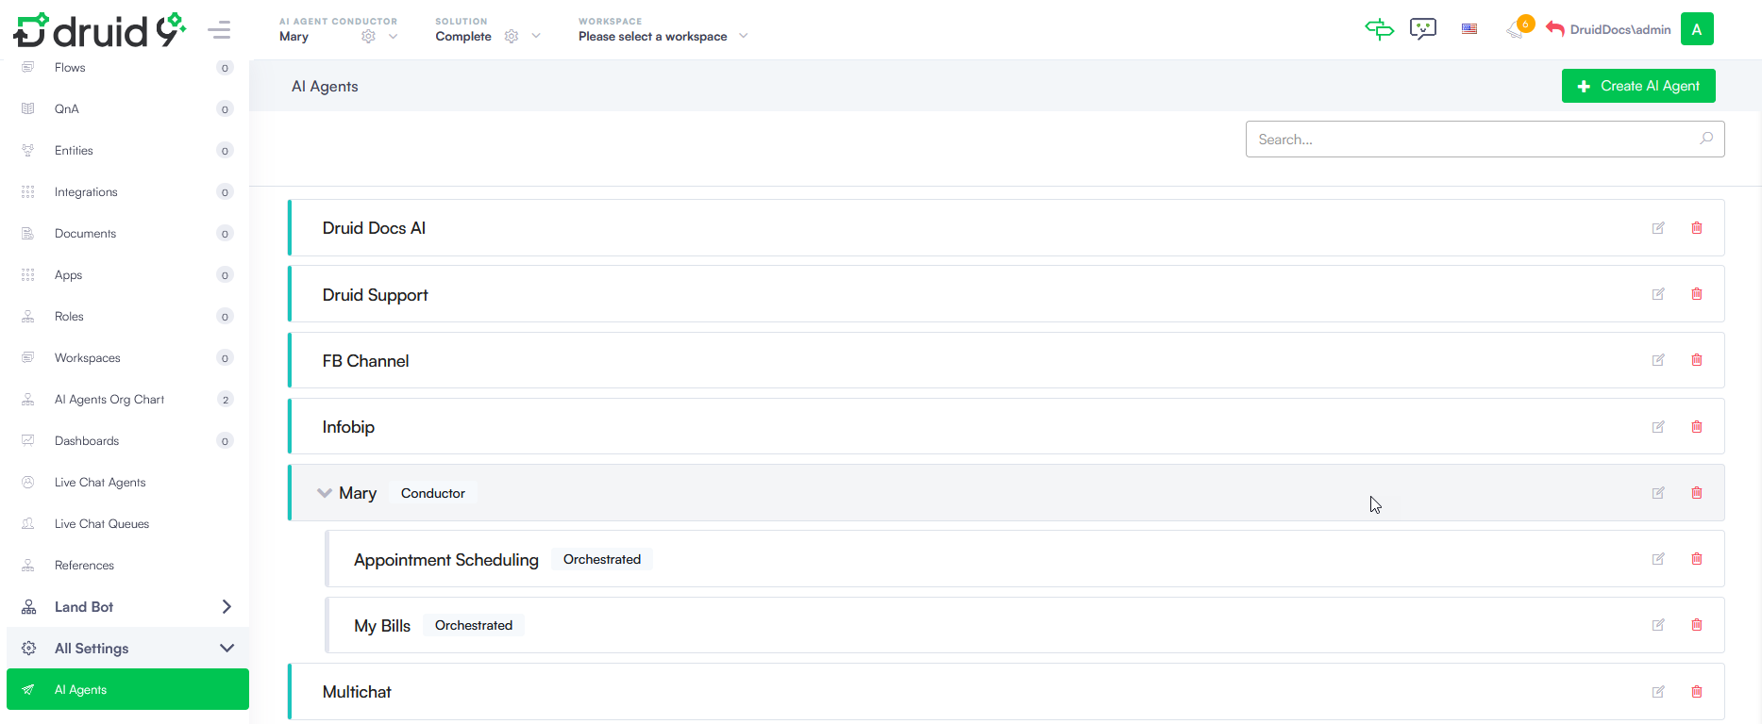The image size is (1762, 724).
Task: Open the chat test icon in header
Action: coord(1423,29)
